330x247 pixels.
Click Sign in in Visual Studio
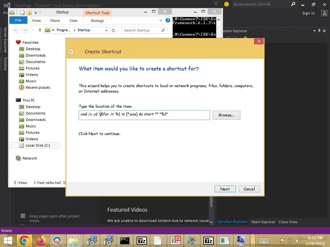point(308,13)
